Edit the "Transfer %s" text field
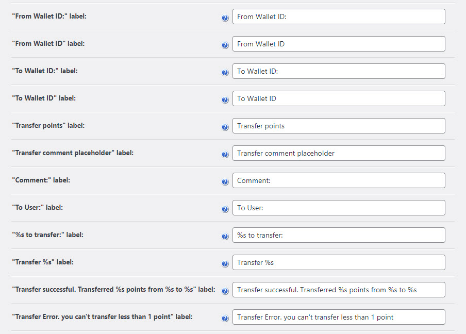Screen dimensions: 466x334 [339, 263]
